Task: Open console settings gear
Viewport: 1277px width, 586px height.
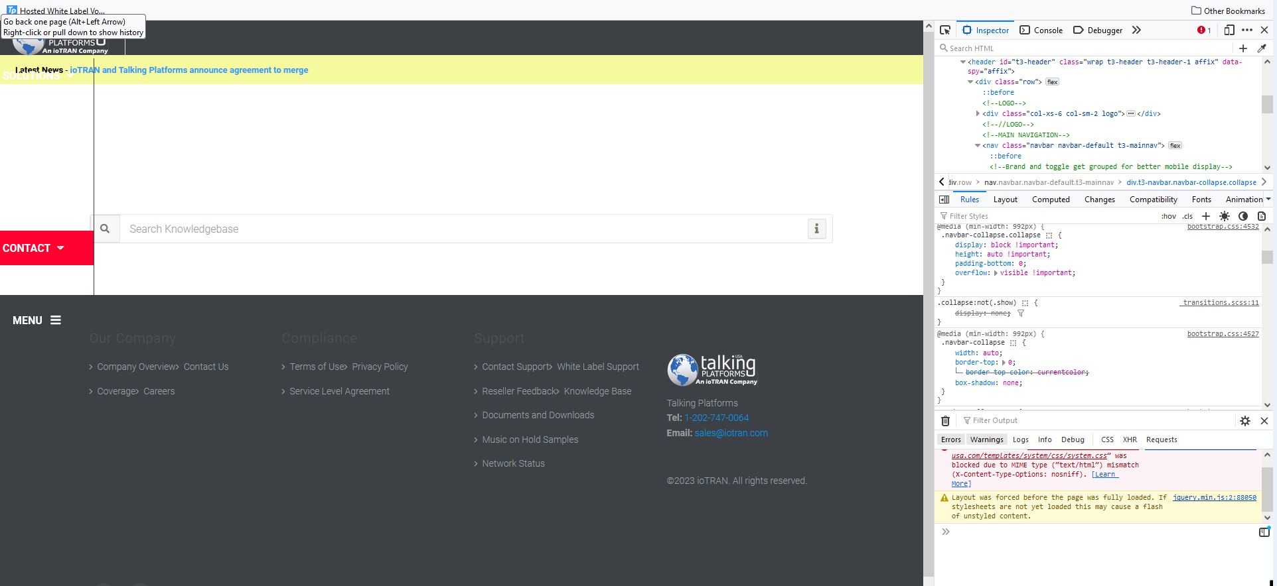Action: [1245, 420]
